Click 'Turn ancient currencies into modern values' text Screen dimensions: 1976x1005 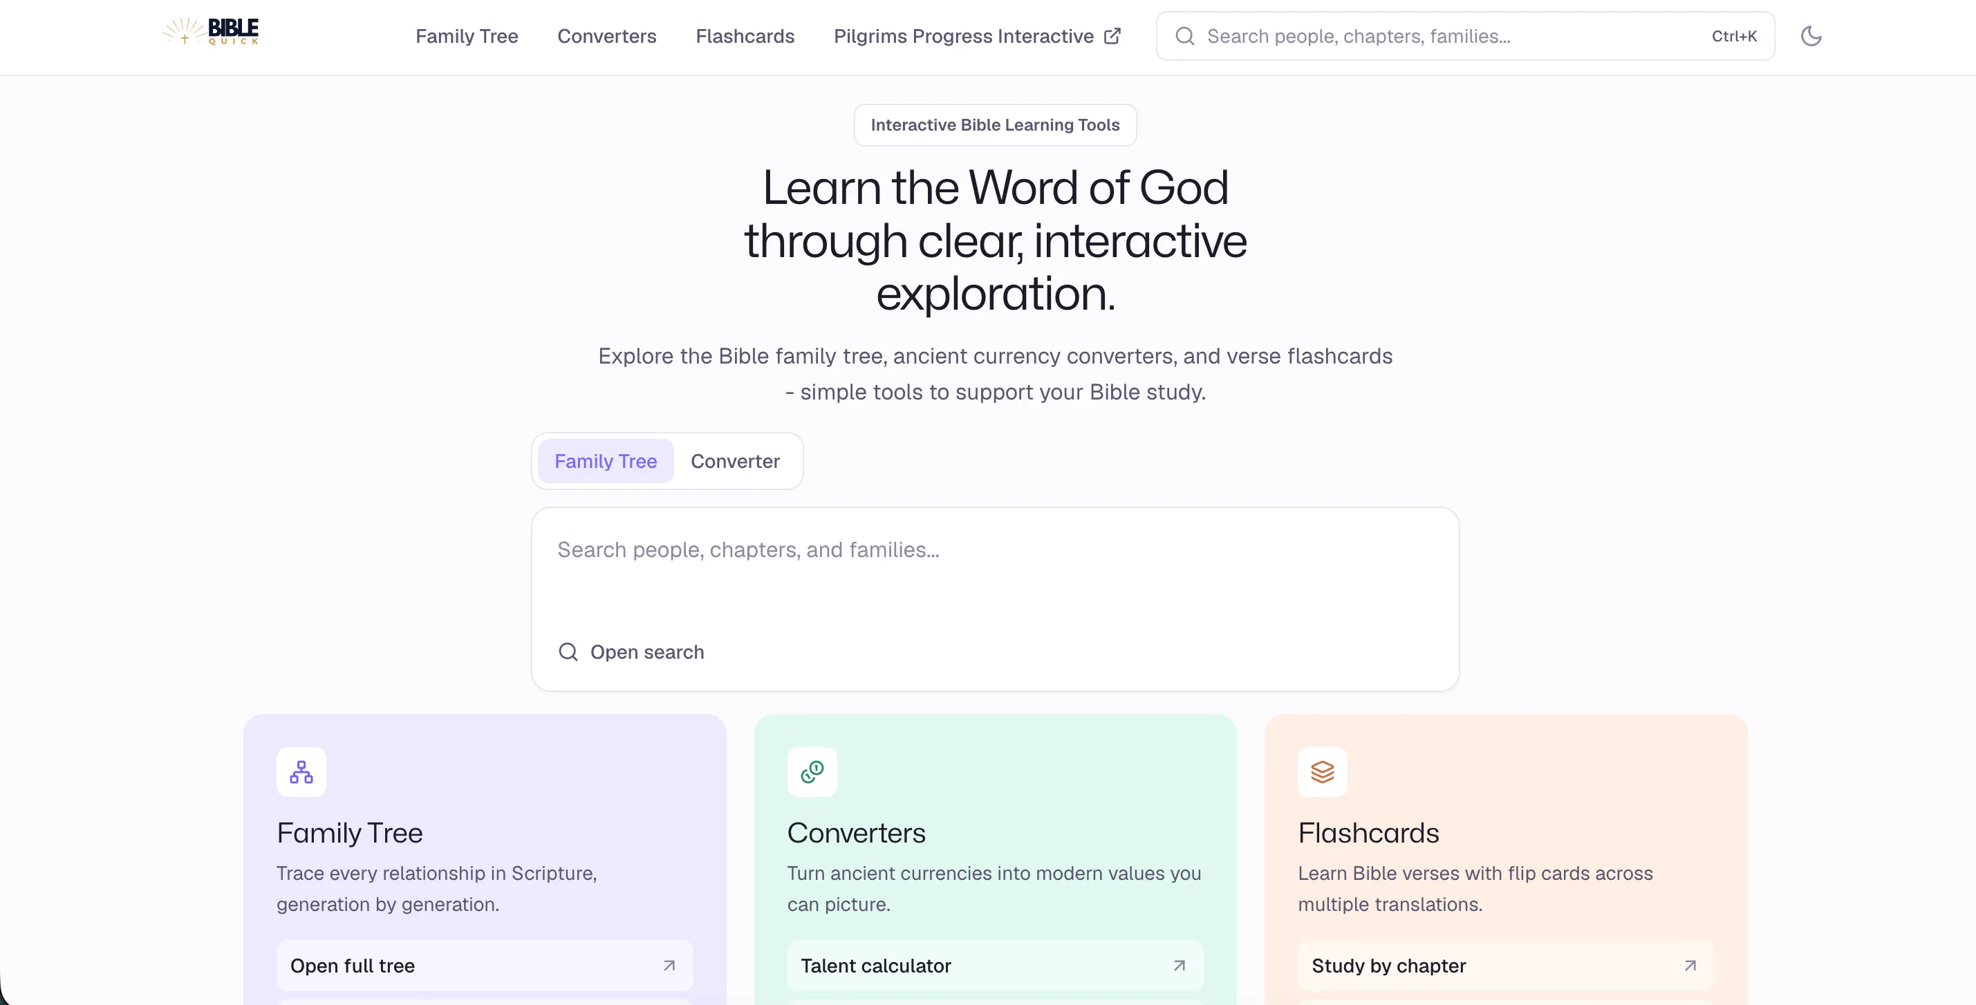[994, 890]
